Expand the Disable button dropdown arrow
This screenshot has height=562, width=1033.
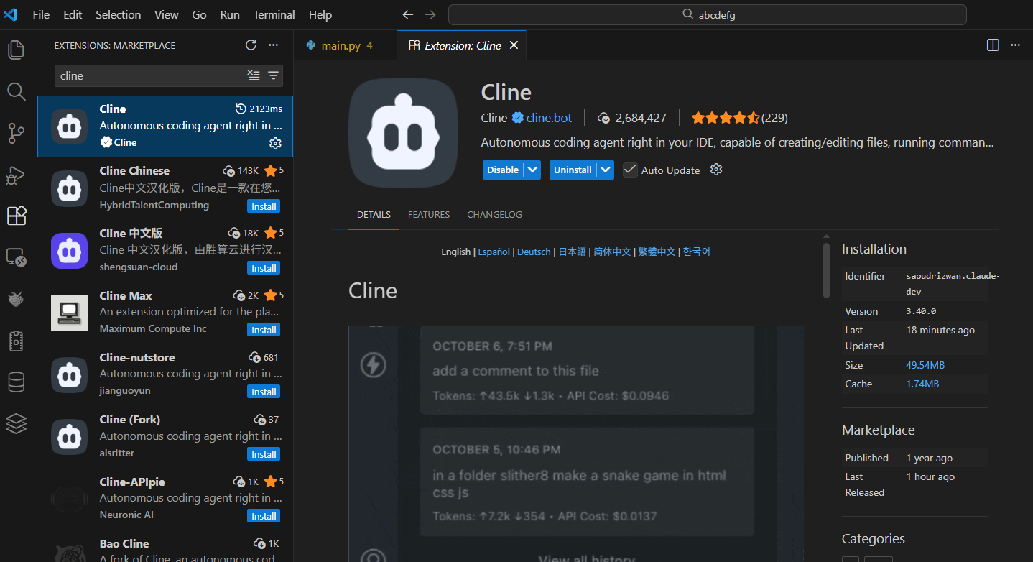tap(532, 170)
